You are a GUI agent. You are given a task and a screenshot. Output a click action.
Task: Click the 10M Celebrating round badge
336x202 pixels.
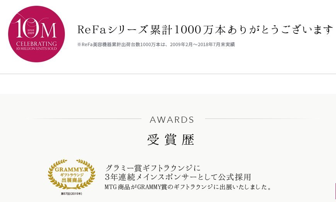tap(36, 34)
